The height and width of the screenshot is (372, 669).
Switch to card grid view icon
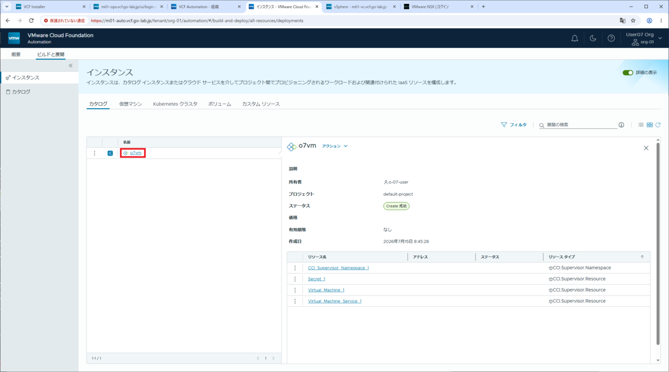[x=649, y=125]
